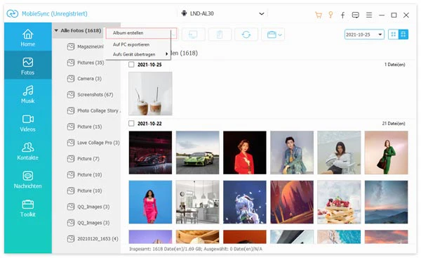Screen dimensions: 421x258
Task: Open the Facebook icon link
Action: (x=343, y=15)
